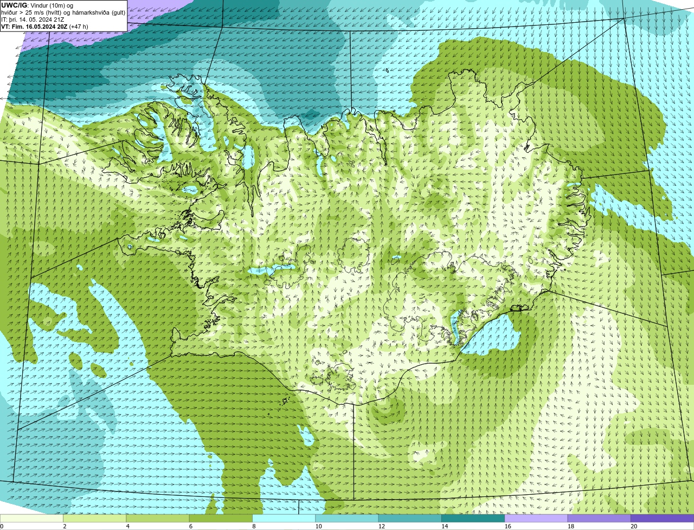
Task: Click the scale label "0" at the legend start
Action: click(2, 526)
